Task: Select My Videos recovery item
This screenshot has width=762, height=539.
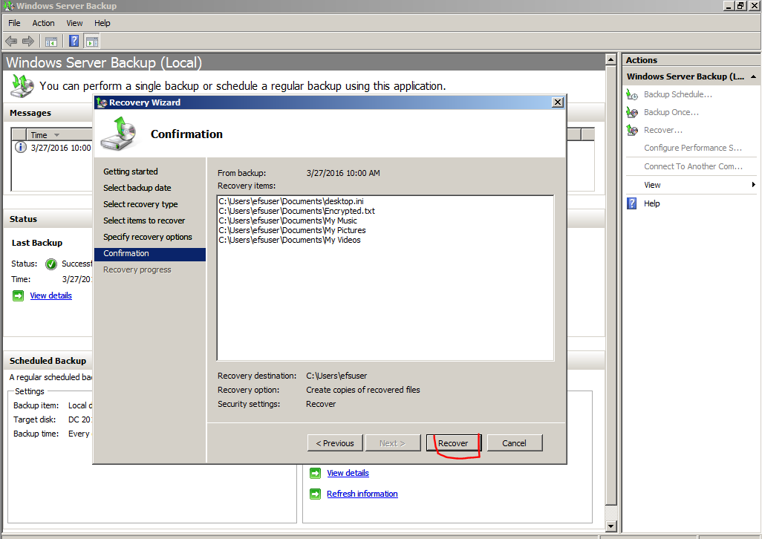Action: (x=290, y=240)
